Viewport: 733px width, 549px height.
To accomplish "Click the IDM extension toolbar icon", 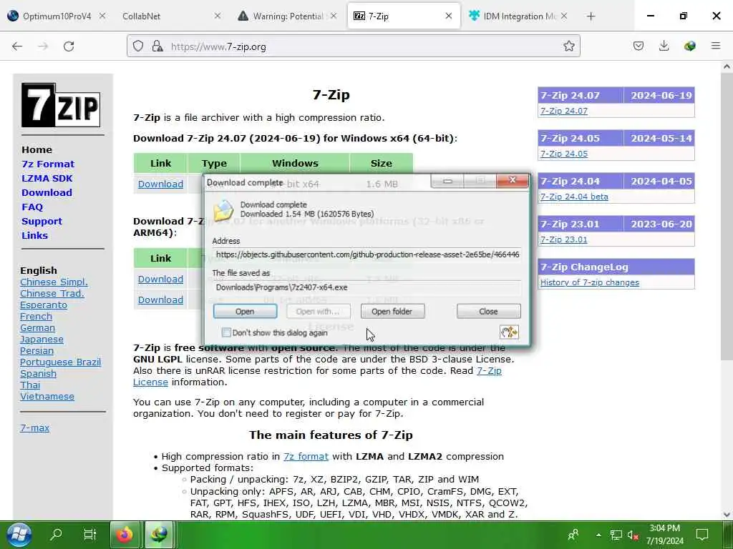I will click(689, 46).
